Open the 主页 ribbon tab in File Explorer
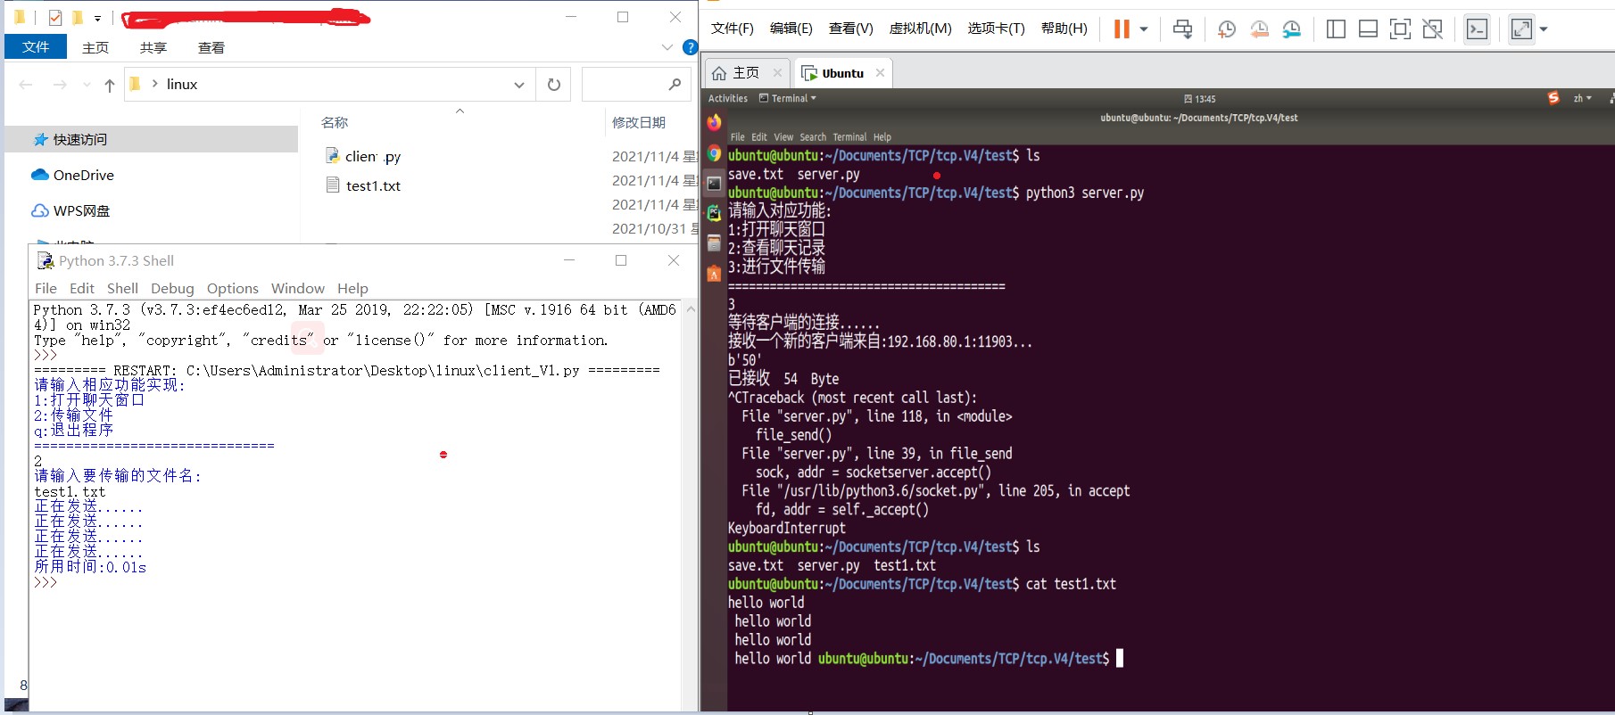 coord(95,47)
